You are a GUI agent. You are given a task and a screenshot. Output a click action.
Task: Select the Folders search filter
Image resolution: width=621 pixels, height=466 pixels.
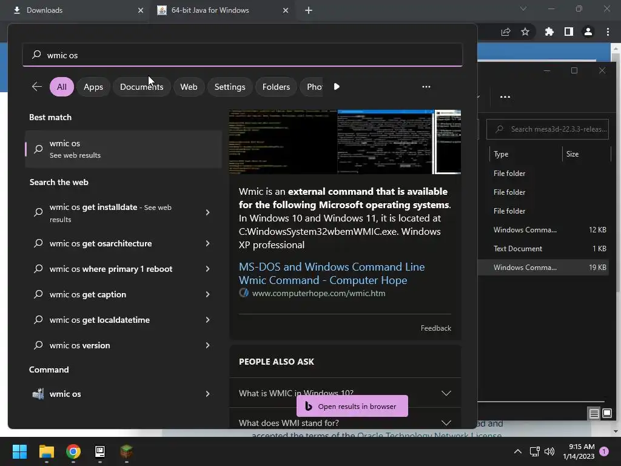click(x=276, y=87)
